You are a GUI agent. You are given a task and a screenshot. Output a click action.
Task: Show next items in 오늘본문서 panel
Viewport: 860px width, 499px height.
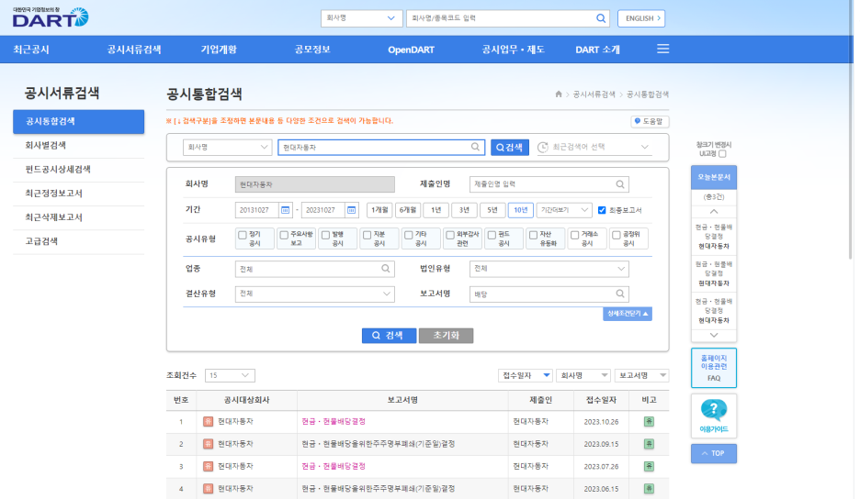tap(714, 335)
